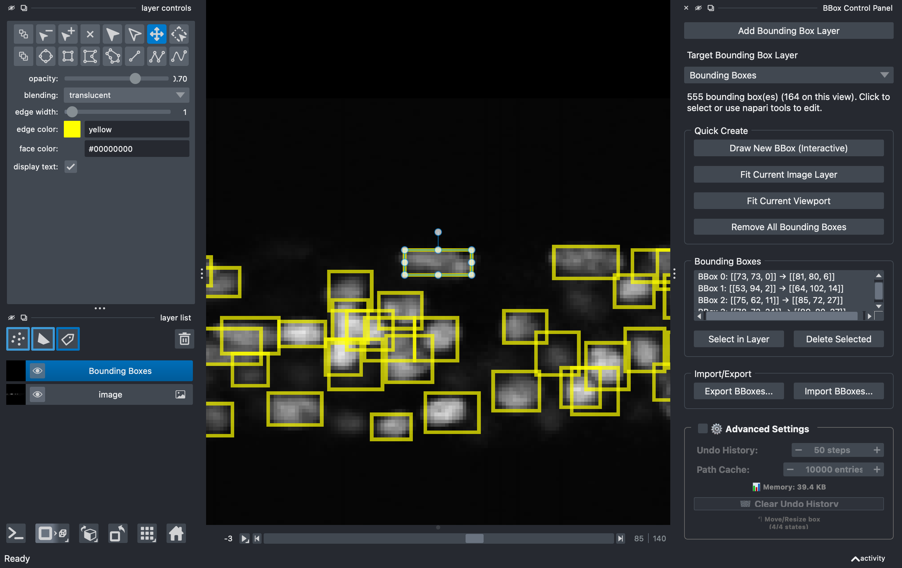Choose the add line tool
The image size is (902, 568).
(135, 57)
